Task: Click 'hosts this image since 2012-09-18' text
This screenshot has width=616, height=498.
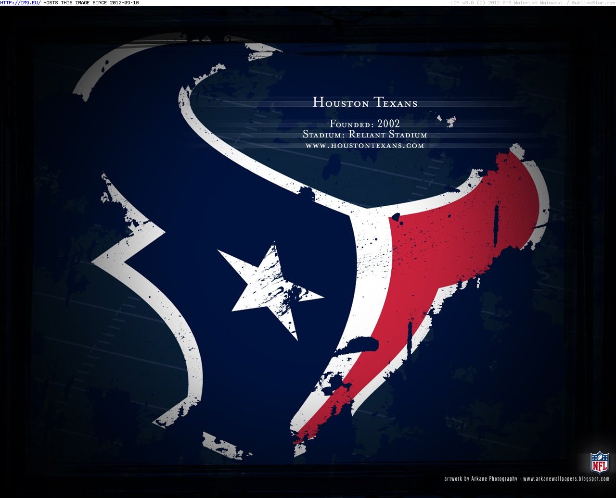Action: [91, 3]
